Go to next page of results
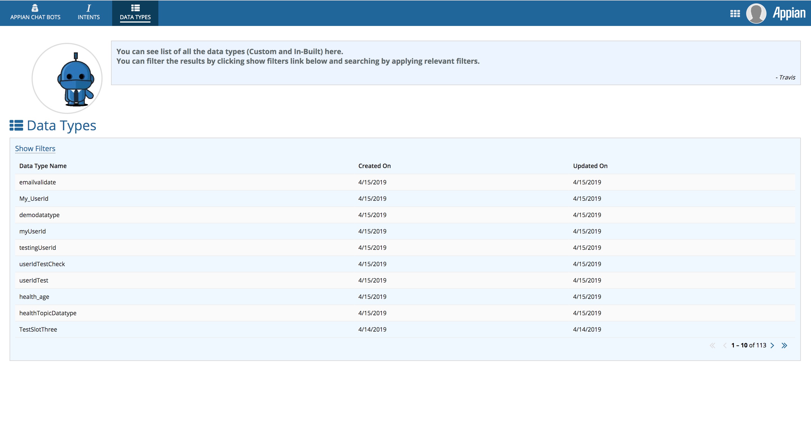Image resolution: width=811 pixels, height=441 pixels. point(772,346)
